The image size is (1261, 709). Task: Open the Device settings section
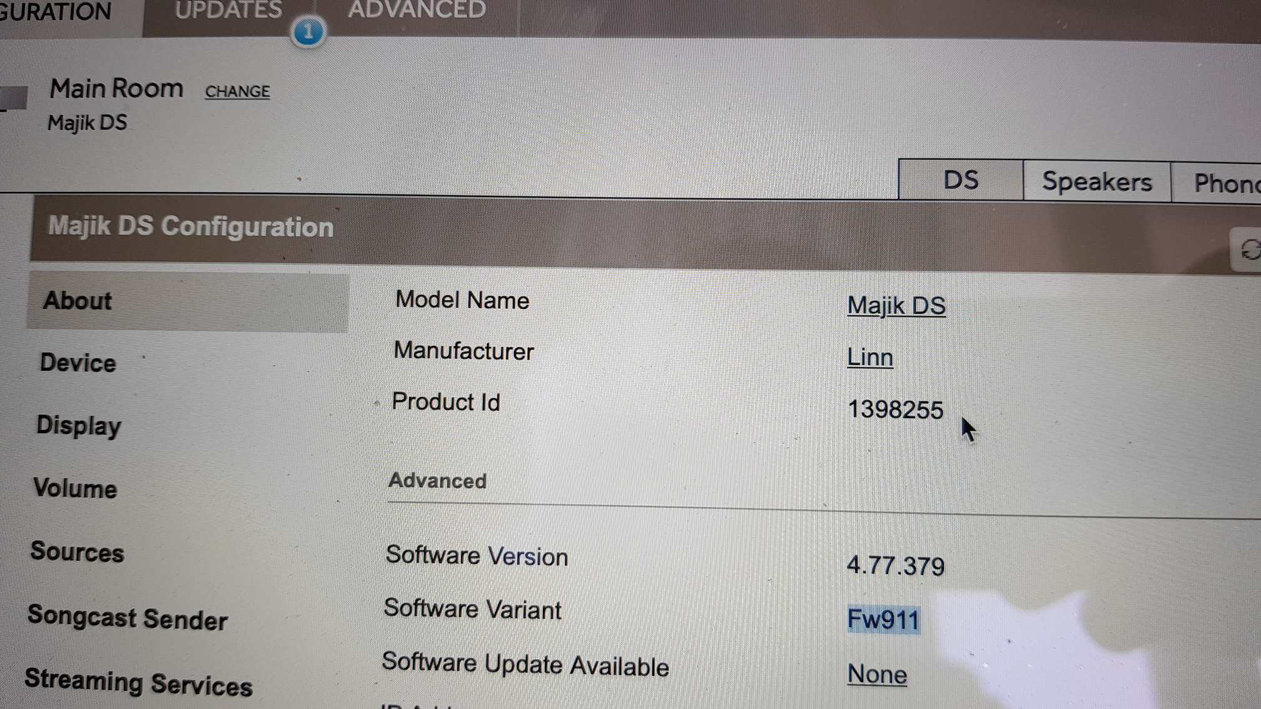(78, 363)
